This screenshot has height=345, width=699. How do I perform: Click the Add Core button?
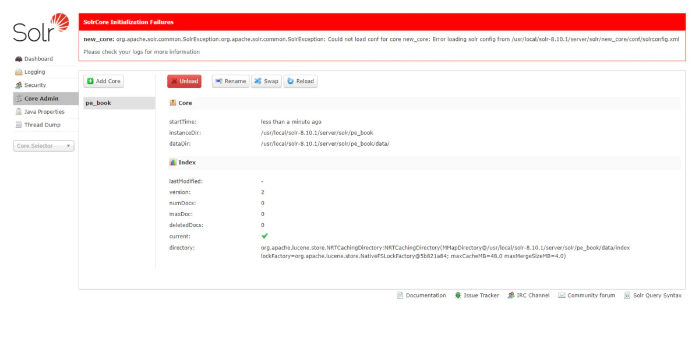(104, 81)
